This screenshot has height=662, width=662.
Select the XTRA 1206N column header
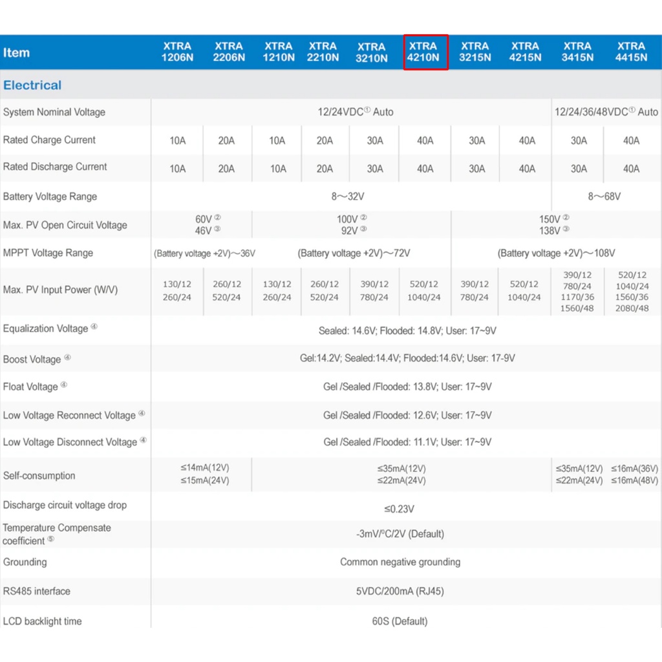177,52
